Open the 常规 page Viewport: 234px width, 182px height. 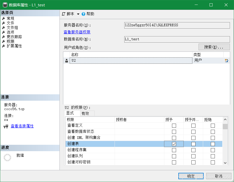point(10,19)
